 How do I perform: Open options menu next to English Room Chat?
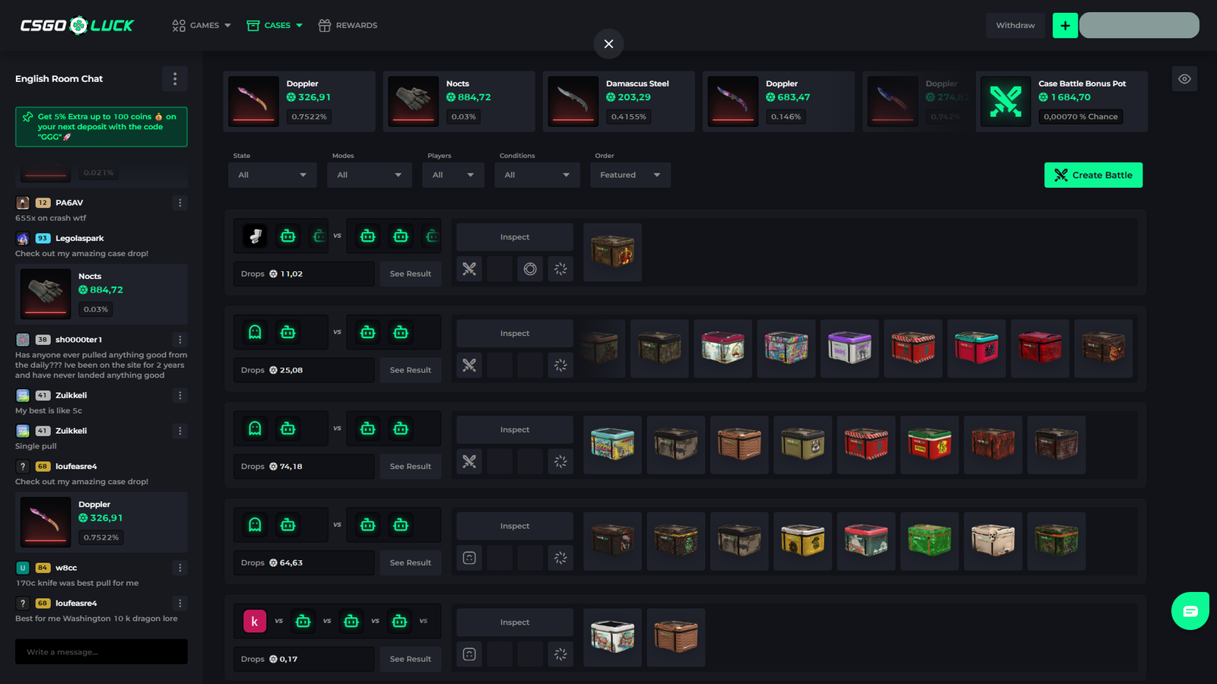[x=175, y=78]
